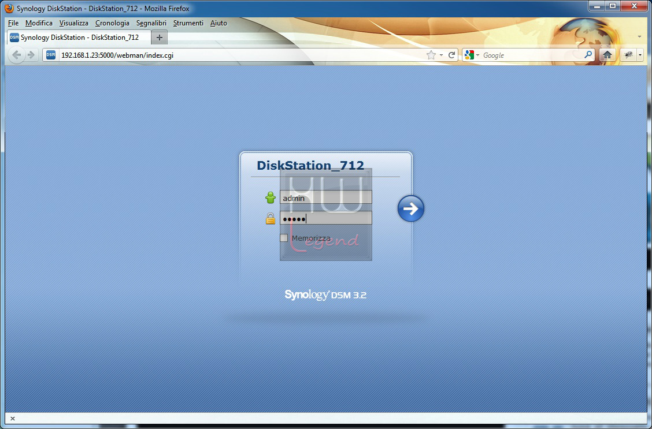The image size is (652, 429).
Task: Open the Modifica menu
Action: tap(39, 23)
